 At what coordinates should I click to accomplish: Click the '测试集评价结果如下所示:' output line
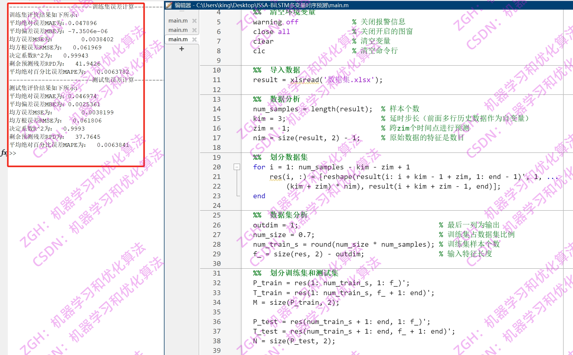pos(43,88)
